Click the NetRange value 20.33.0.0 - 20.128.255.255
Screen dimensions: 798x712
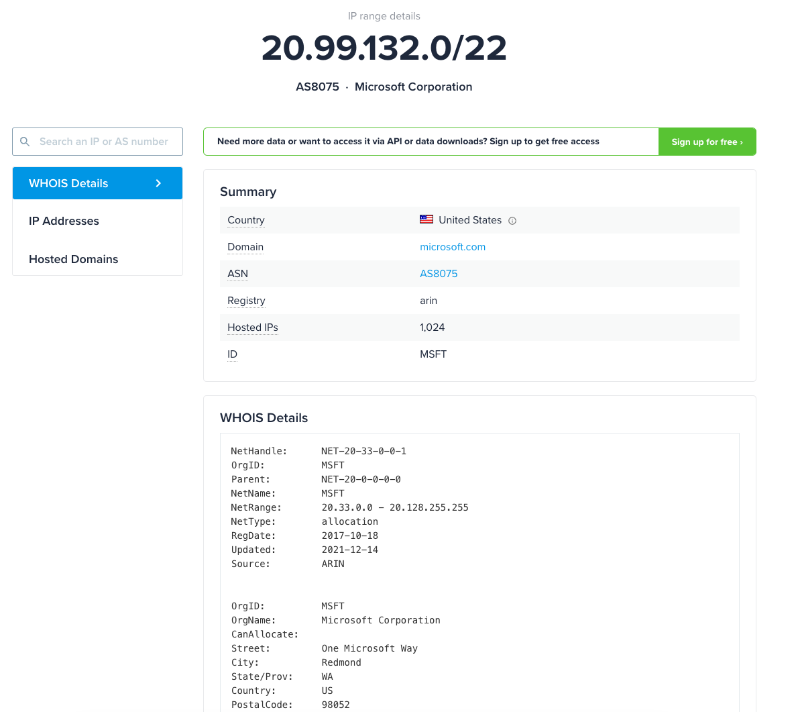[x=395, y=508]
